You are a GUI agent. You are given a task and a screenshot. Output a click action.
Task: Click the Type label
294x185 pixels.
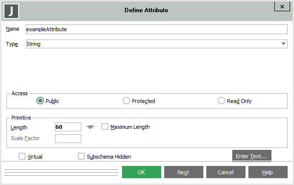click(12, 44)
